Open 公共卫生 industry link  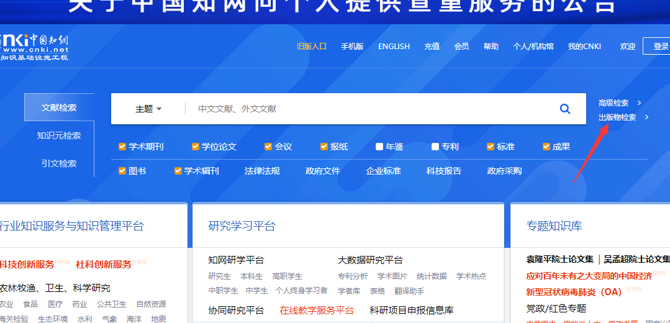[112, 304]
